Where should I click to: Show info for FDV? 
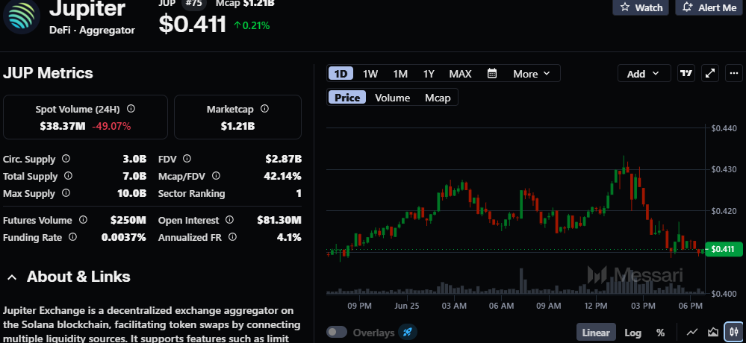point(187,159)
